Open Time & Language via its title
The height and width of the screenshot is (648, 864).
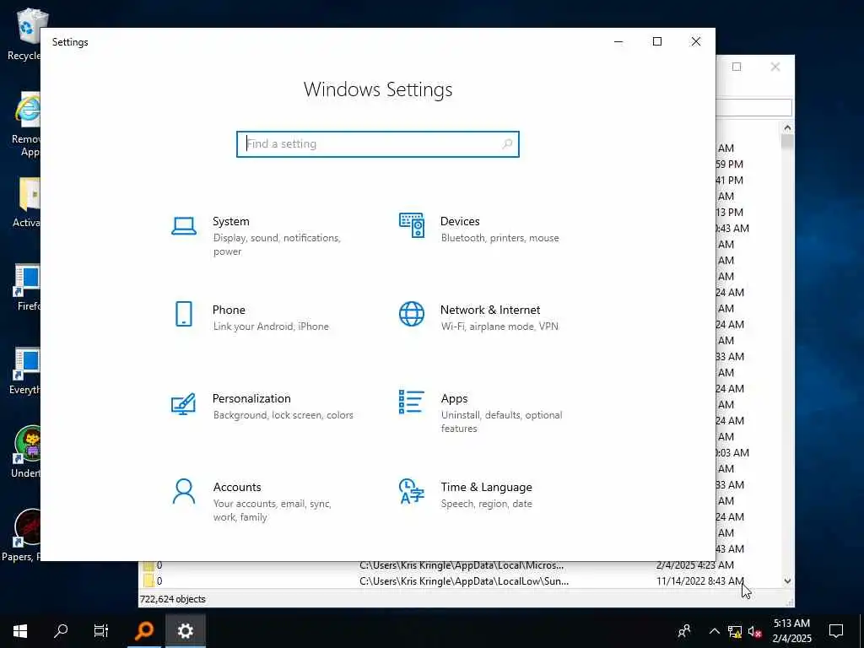click(486, 487)
